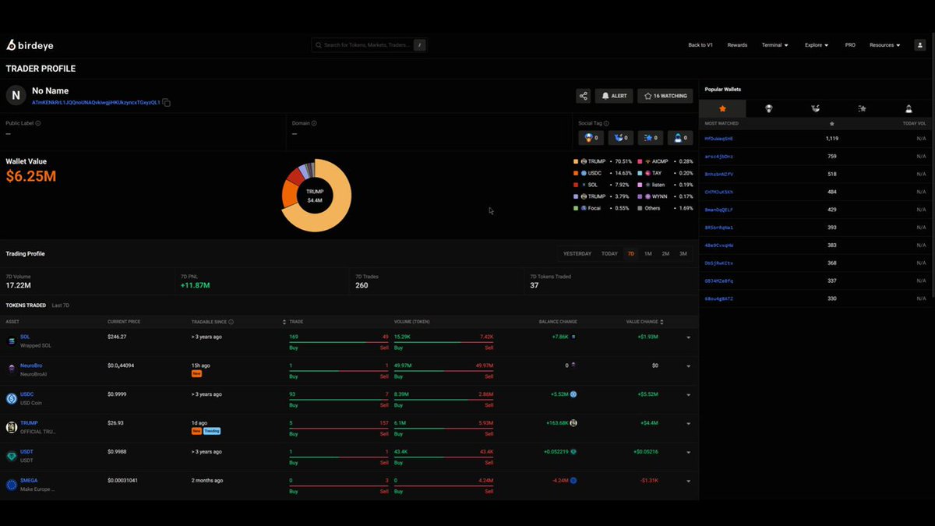Screen dimensions: 935x526
Task: Open the Explore dropdown menu
Action: [817, 45]
